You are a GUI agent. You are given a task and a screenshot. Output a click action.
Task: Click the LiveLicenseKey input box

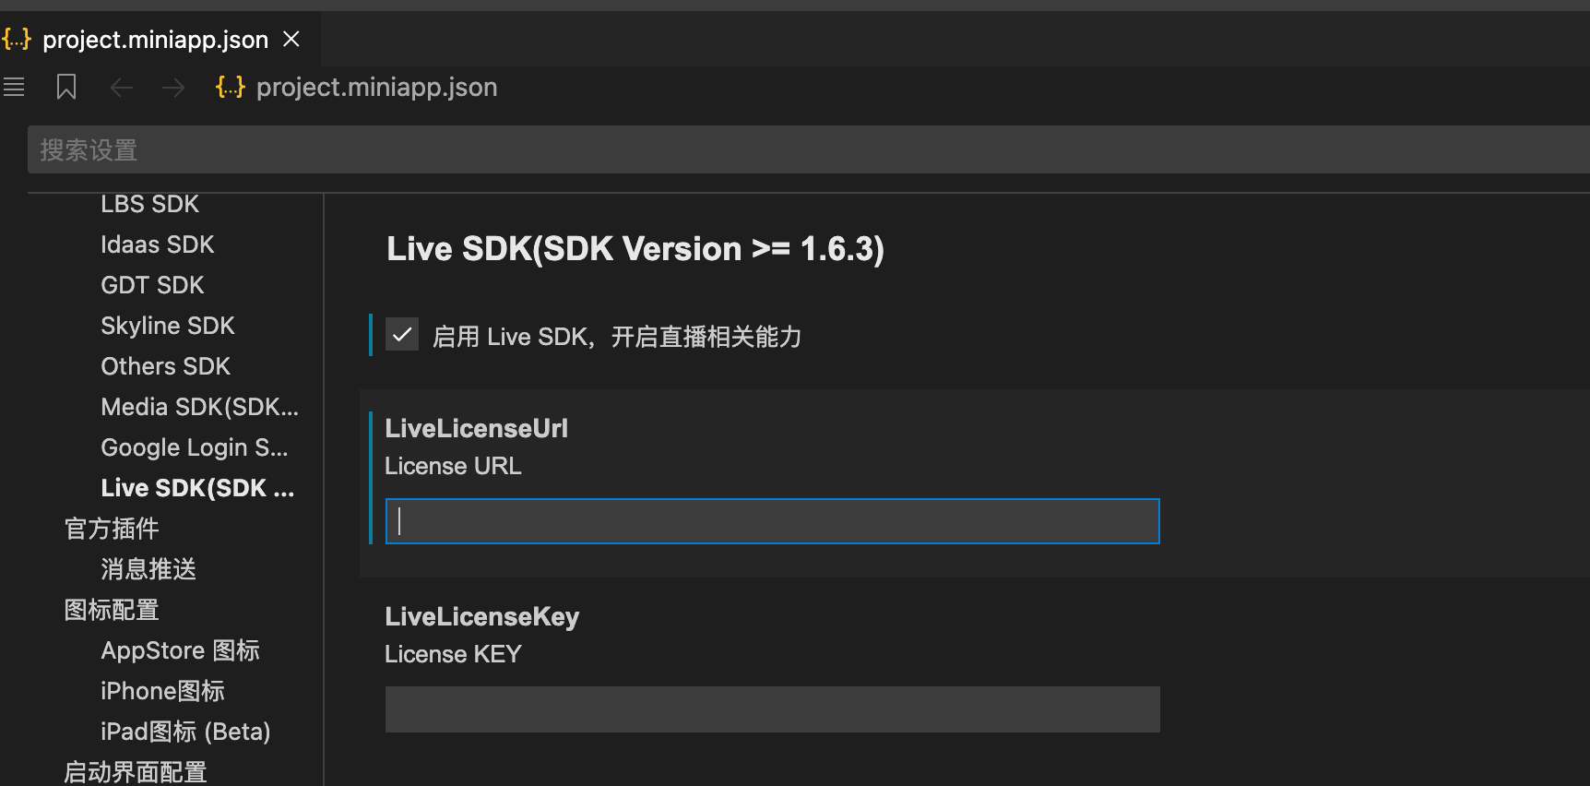pyautogui.click(x=772, y=709)
